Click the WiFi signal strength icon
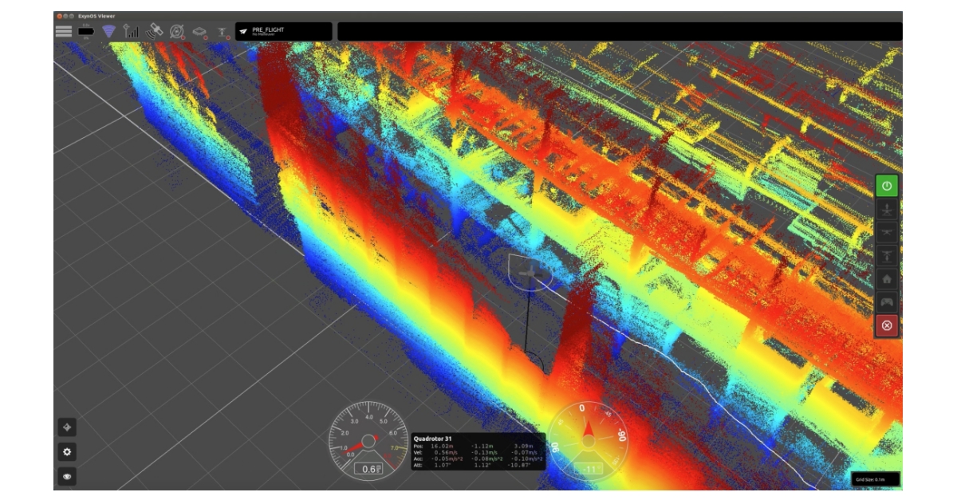 coord(110,30)
